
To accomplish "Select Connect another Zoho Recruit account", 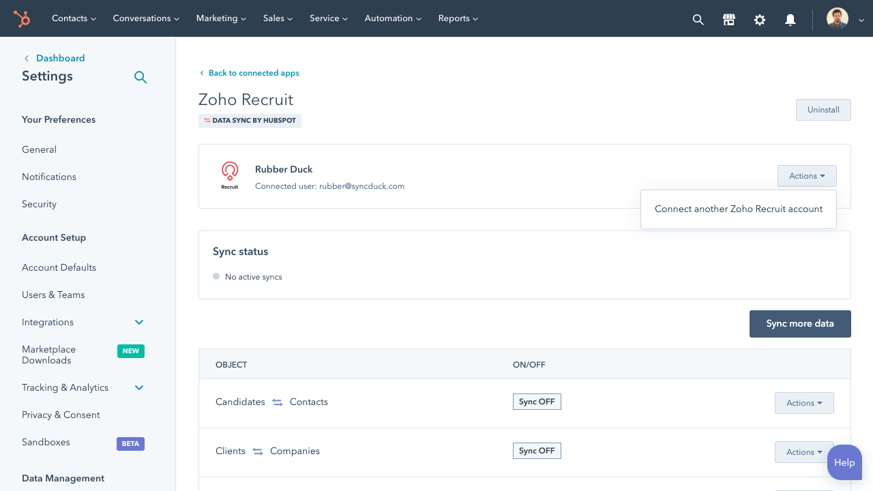I will tap(738, 209).
